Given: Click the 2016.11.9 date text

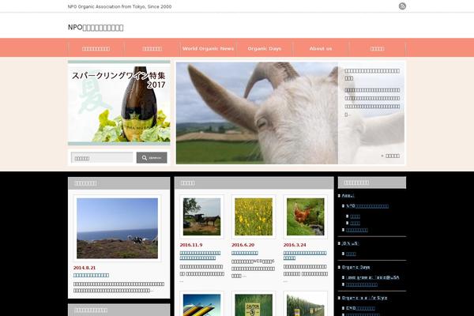Looking at the screenshot, I should click(x=191, y=245).
